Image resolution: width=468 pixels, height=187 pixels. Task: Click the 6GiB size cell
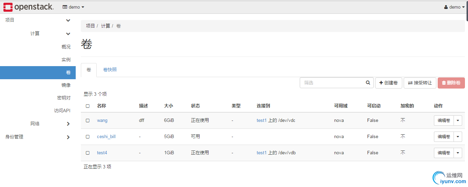point(169,121)
